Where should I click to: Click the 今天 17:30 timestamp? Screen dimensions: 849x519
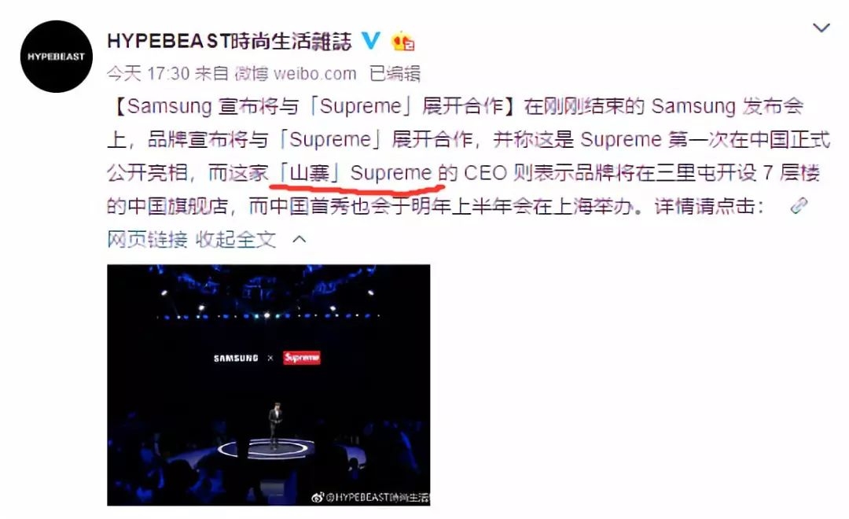click(x=148, y=73)
